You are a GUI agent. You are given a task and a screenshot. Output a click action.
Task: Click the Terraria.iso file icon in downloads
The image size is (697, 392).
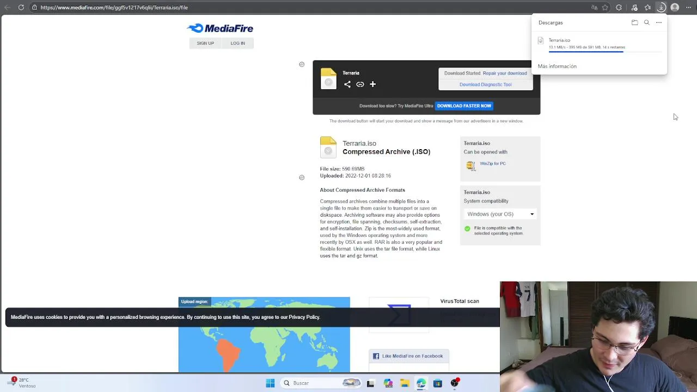(x=541, y=40)
